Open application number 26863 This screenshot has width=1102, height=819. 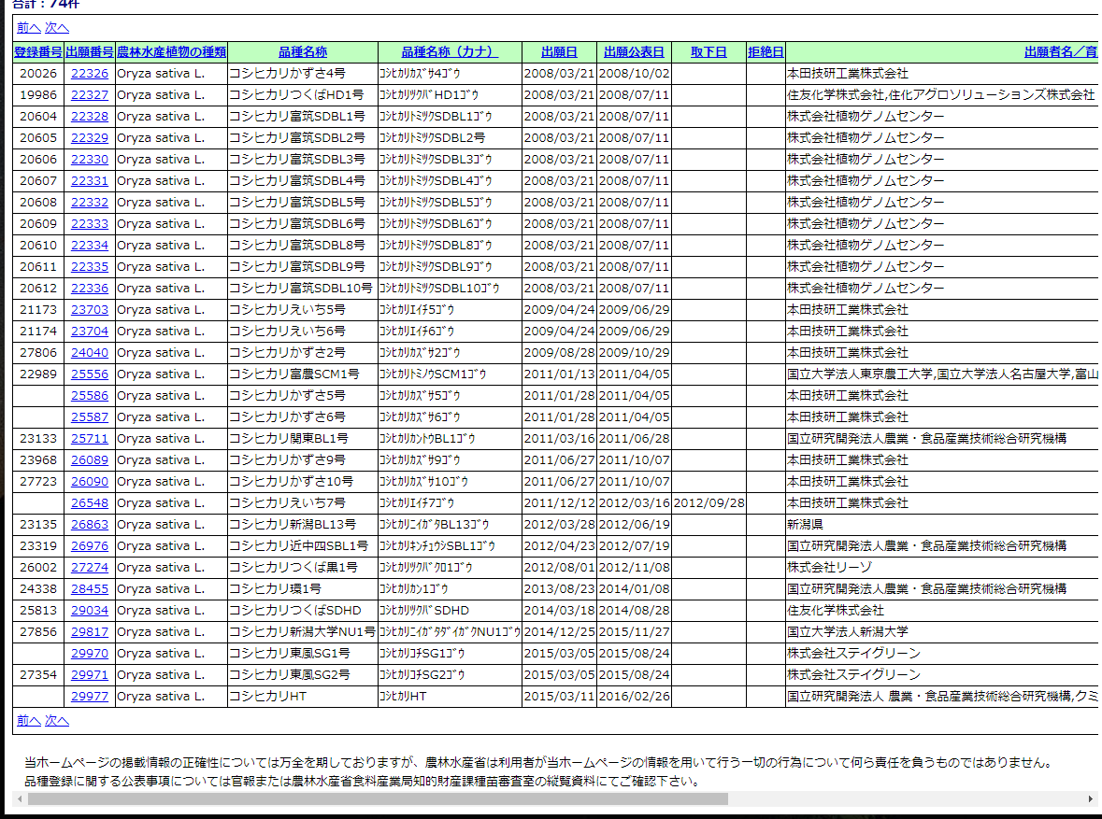(89, 525)
